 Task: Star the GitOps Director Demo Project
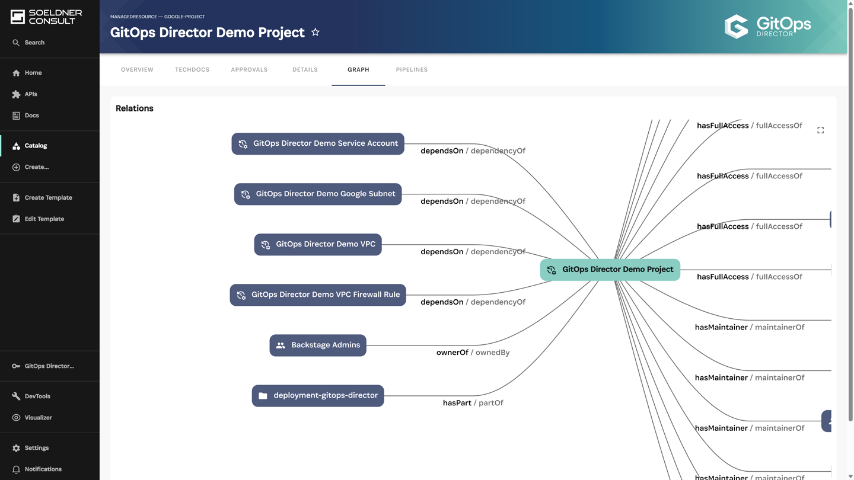(x=316, y=33)
